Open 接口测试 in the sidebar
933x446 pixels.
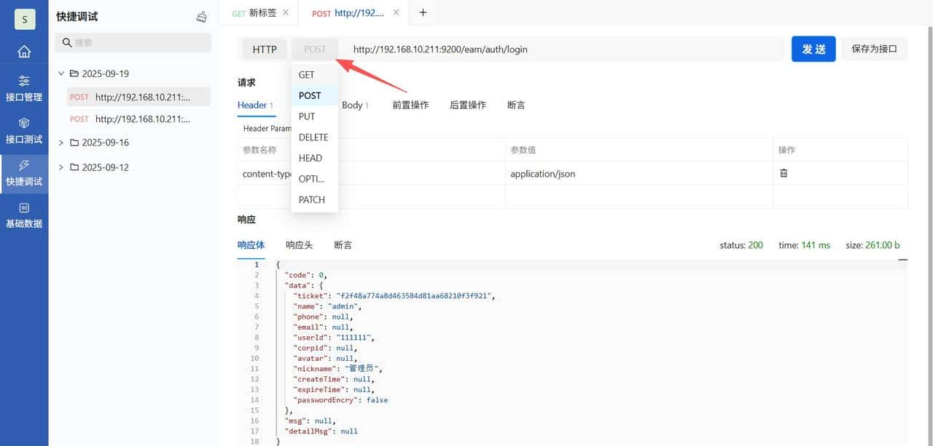[x=24, y=131]
